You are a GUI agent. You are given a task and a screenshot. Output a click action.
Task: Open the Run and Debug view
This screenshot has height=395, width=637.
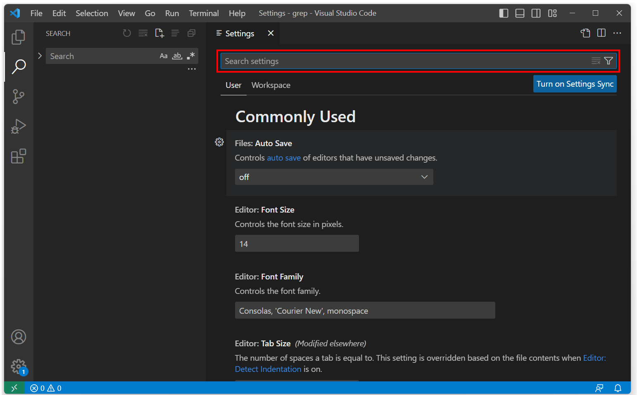(18, 126)
